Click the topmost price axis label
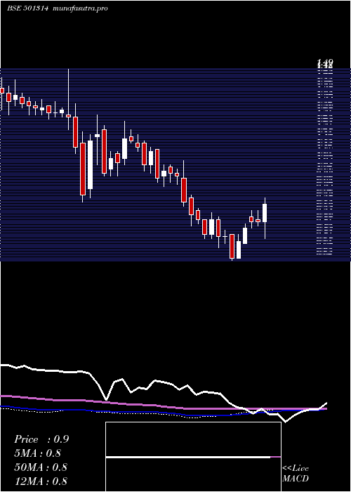Screen dimensions: 351x492 pyautogui.click(x=324, y=62)
